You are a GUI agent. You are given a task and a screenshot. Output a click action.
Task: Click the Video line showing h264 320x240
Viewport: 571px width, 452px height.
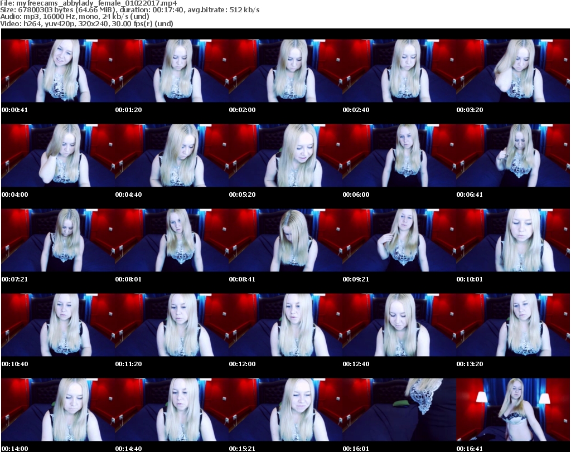[x=86, y=23]
